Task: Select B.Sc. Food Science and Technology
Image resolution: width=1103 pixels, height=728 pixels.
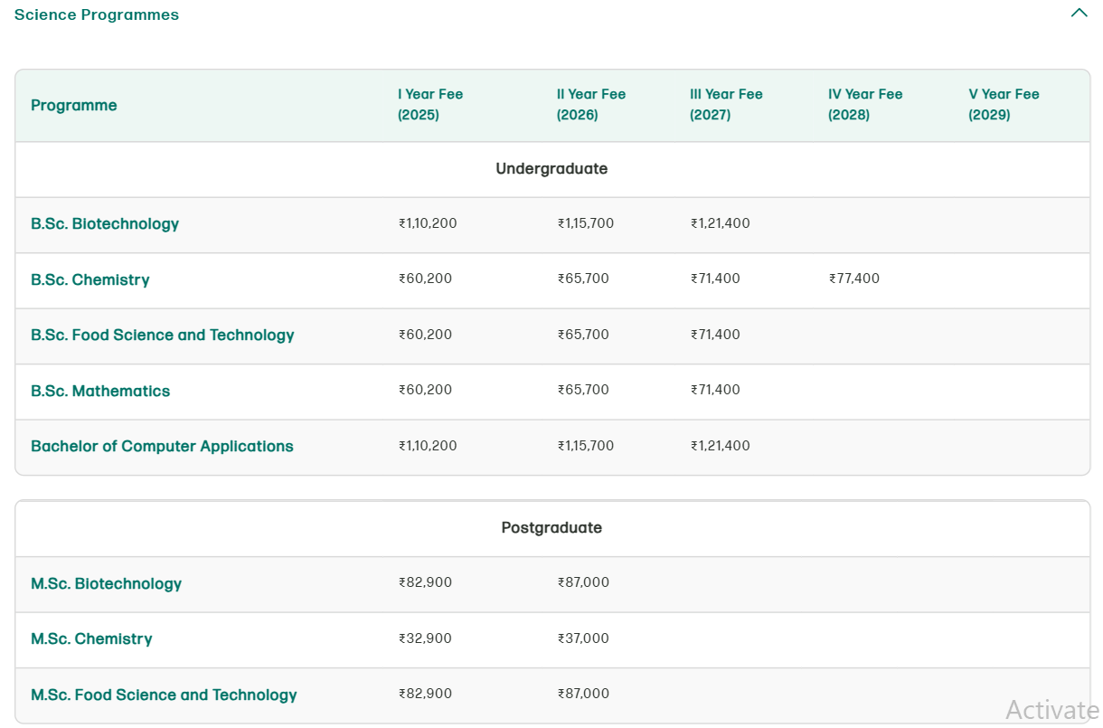Action: (x=163, y=335)
